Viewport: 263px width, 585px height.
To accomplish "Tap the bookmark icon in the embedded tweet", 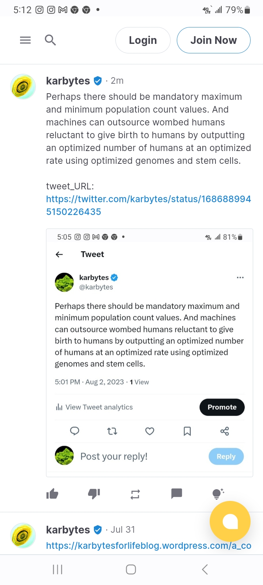I will click(187, 431).
